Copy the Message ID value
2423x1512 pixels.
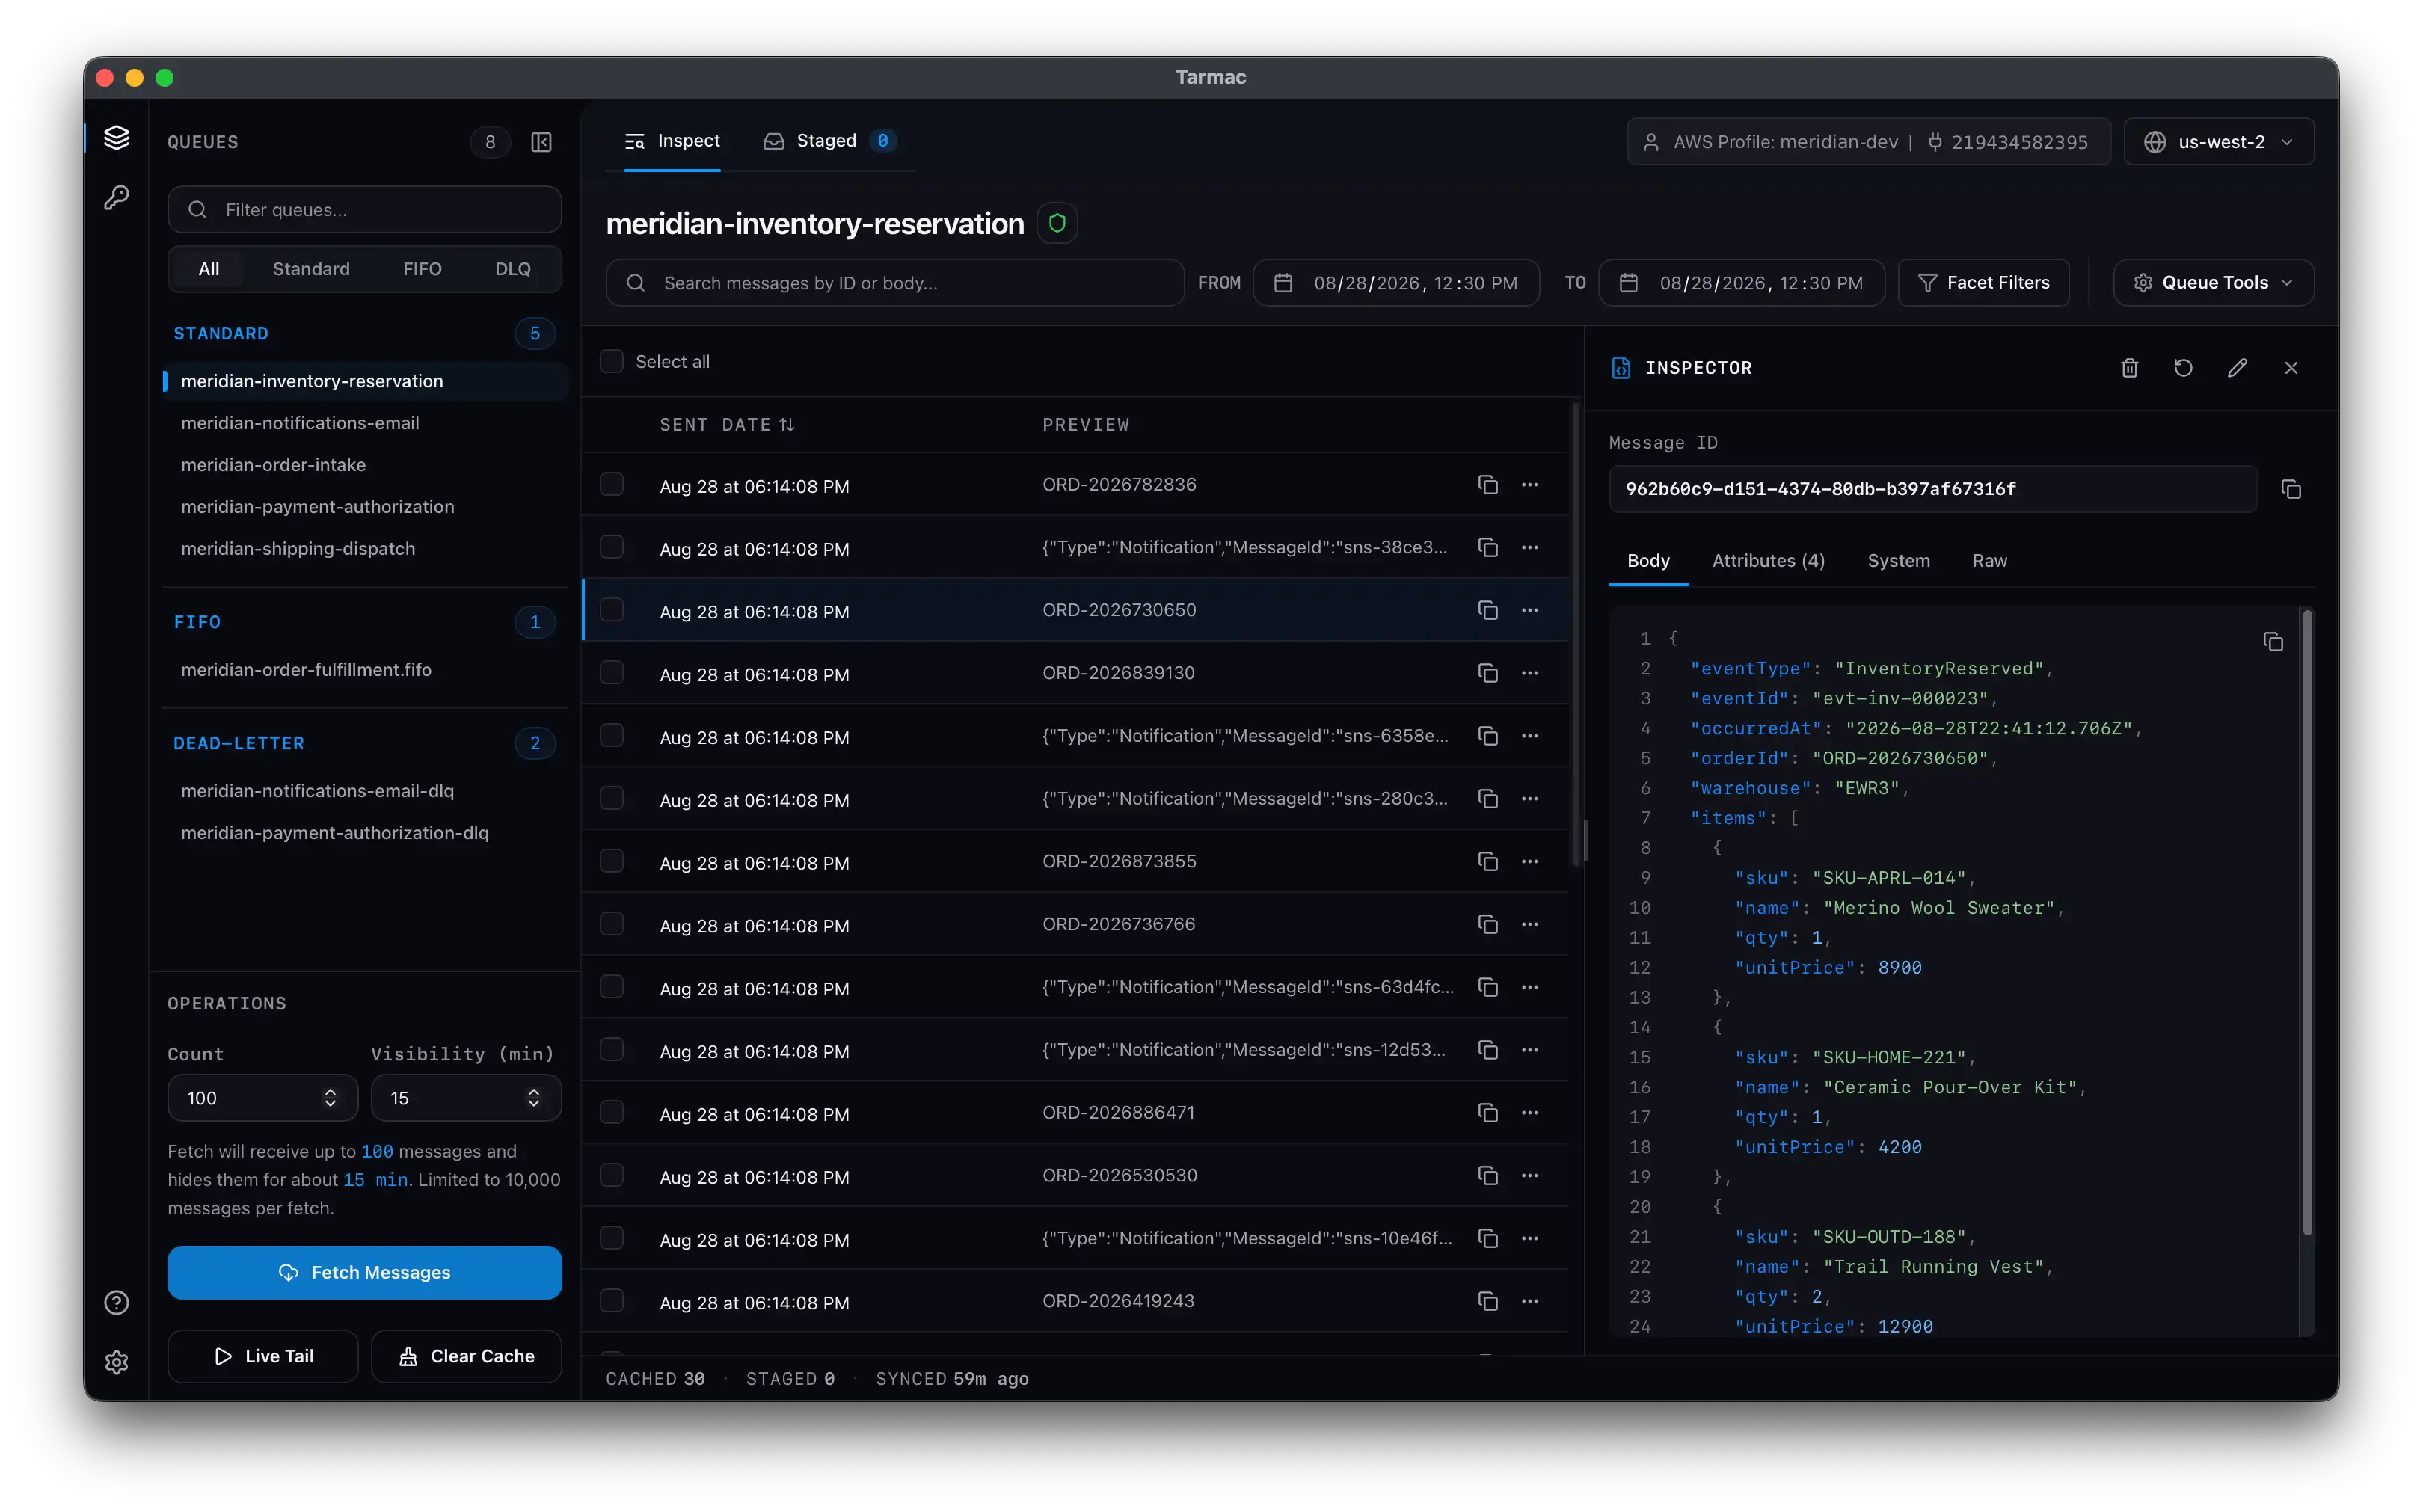pos(2291,489)
